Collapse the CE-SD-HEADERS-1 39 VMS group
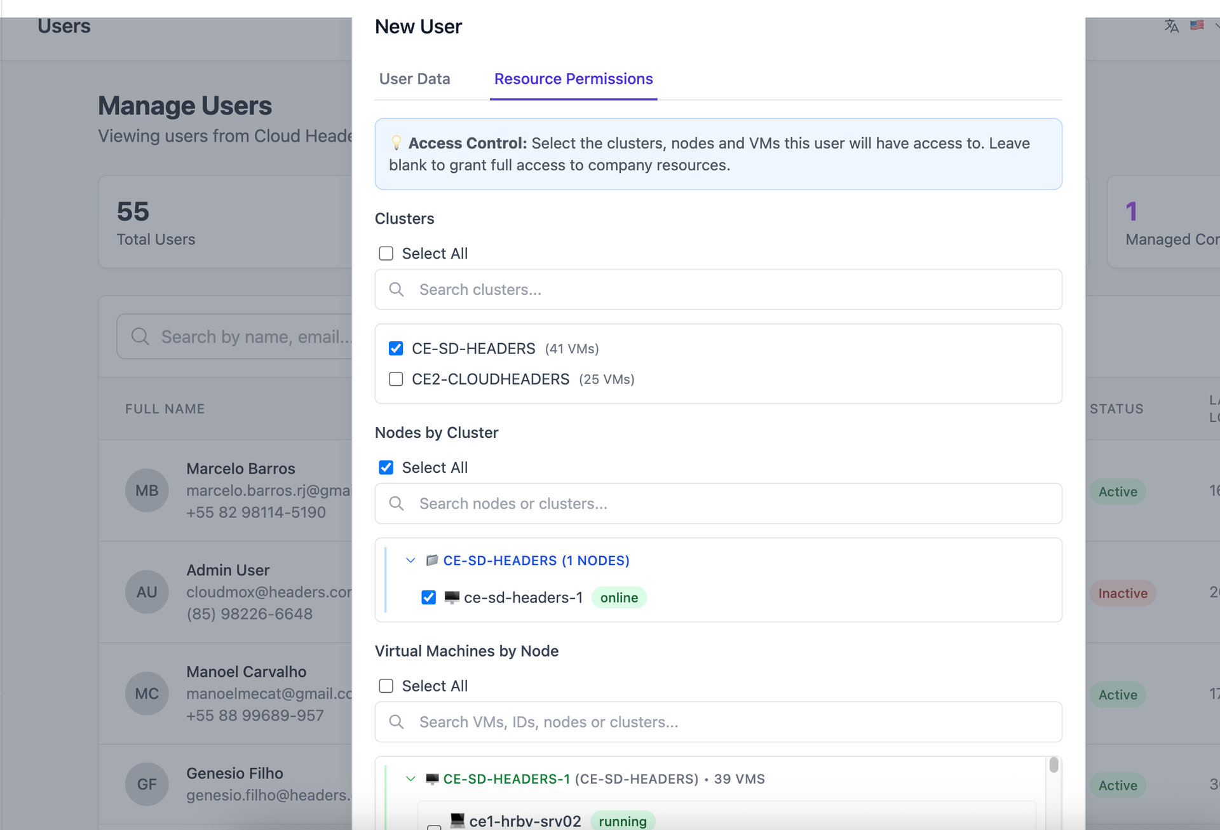Viewport: 1220px width, 830px height. click(410, 779)
